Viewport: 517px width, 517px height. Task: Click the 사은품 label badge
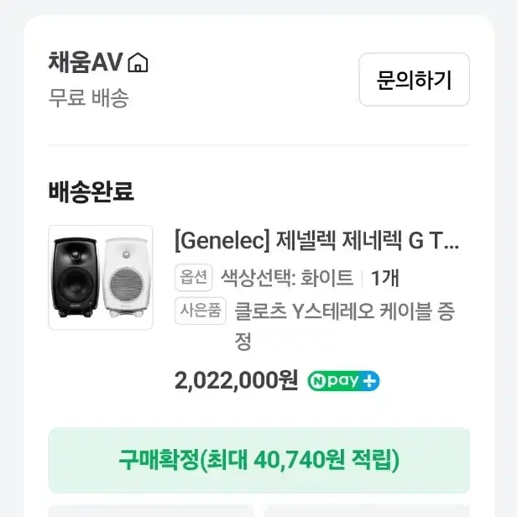[201, 311]
